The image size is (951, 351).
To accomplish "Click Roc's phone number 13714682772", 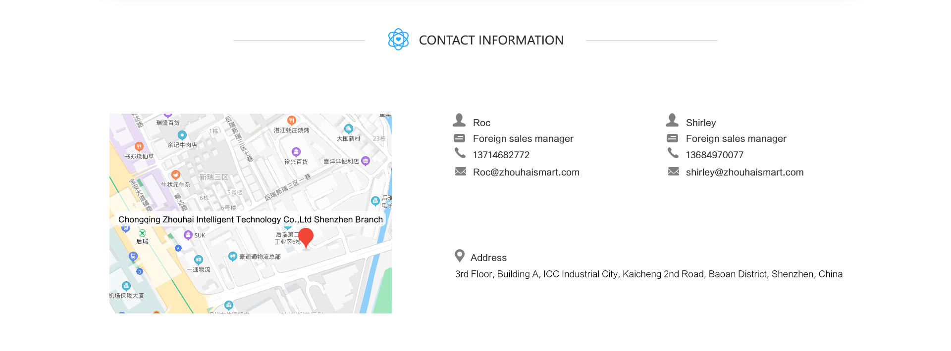I will click(501, 155).
